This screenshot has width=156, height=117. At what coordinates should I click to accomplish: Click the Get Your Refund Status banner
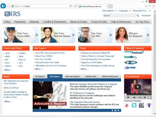tap(58, 35)
